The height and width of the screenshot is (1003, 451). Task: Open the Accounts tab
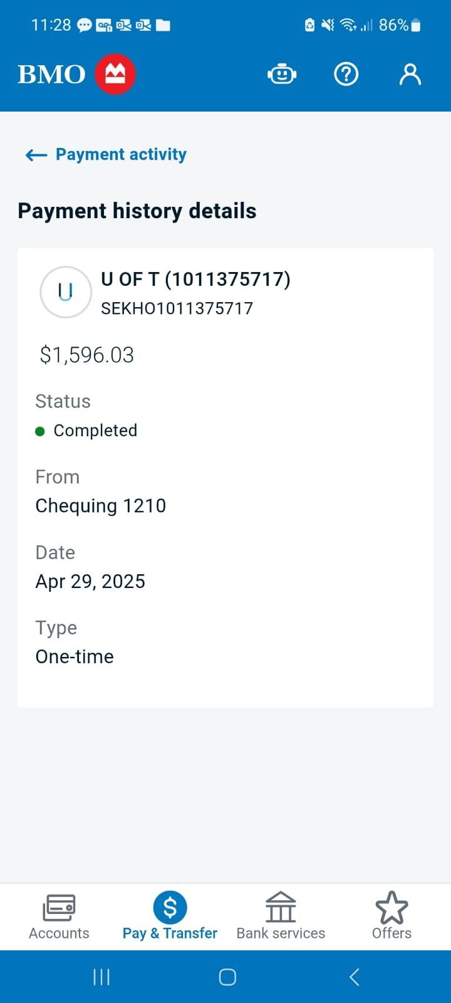pos(59,916)
